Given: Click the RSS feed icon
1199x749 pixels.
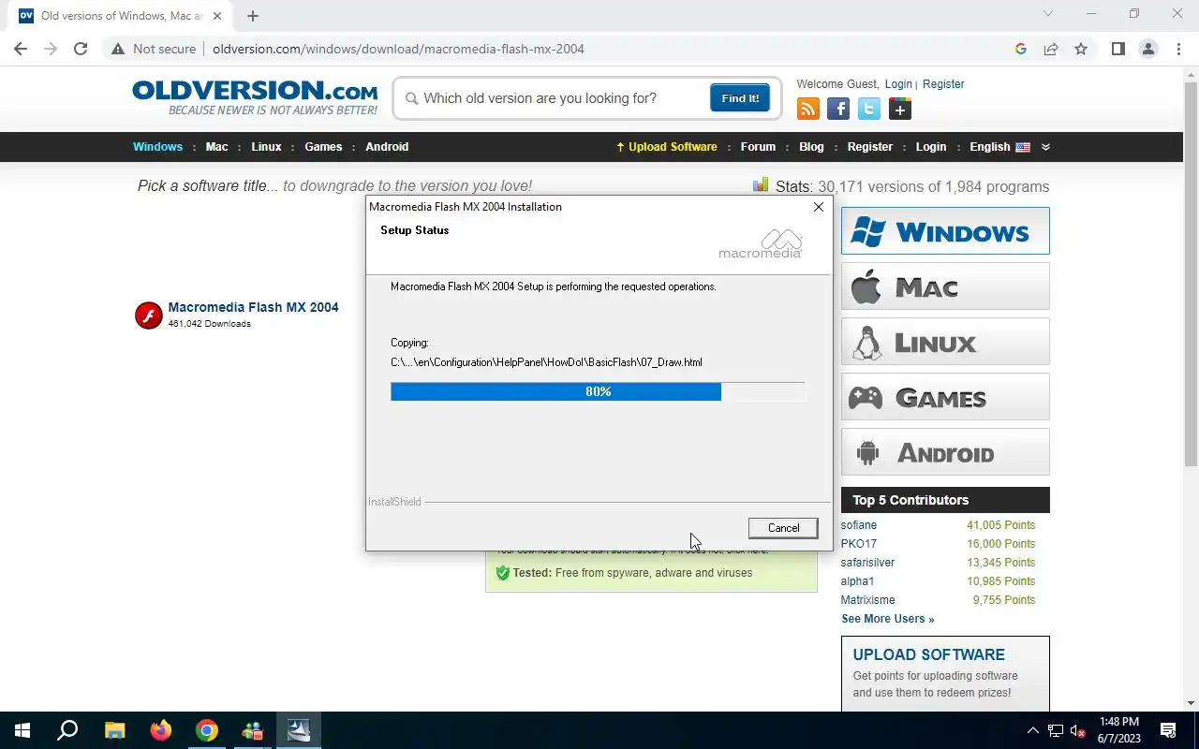Looking at the screenshot, I should point(807,110).
